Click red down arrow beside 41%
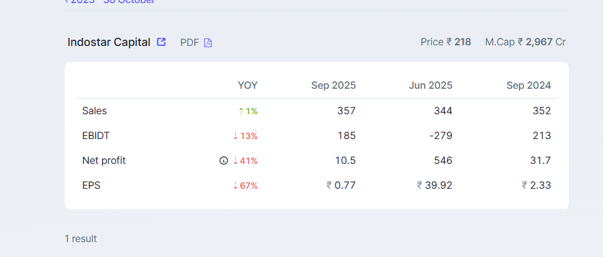603x257 pixels. (236, 161)
